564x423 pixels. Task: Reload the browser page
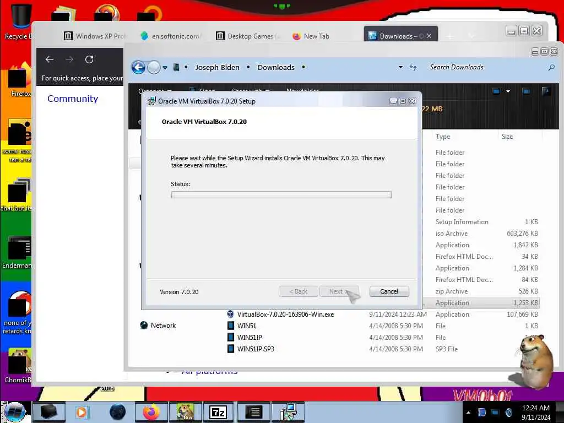(89, 59)
